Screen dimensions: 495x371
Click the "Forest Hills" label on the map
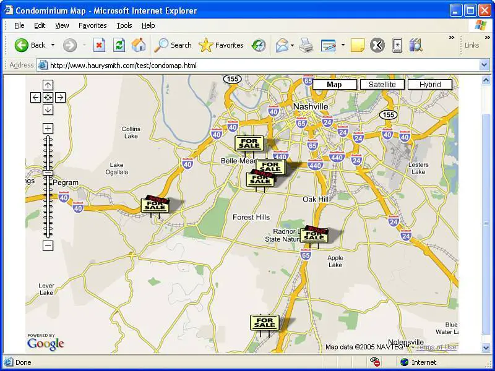click(251, 218)
